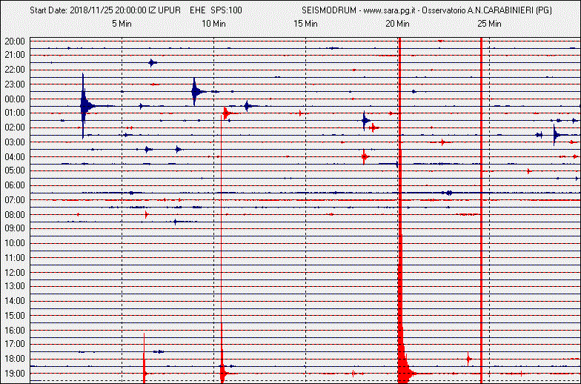Select the 12:00 hour row label
The image size is (581, 384).
click(15, 272)
